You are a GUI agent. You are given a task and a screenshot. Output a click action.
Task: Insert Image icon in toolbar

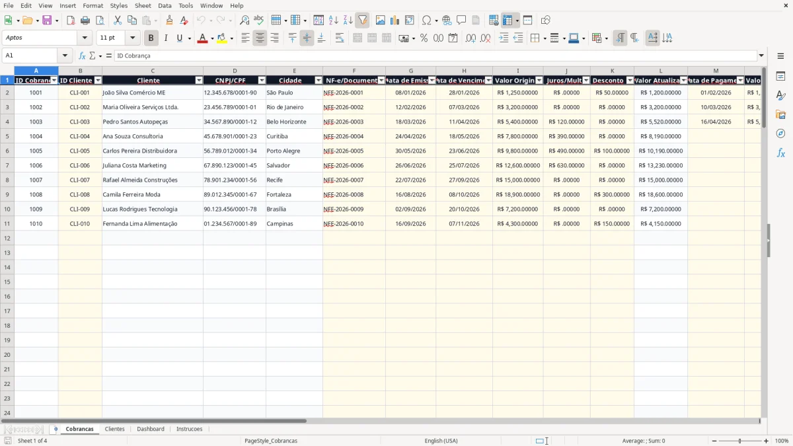[x=381, y=20]
